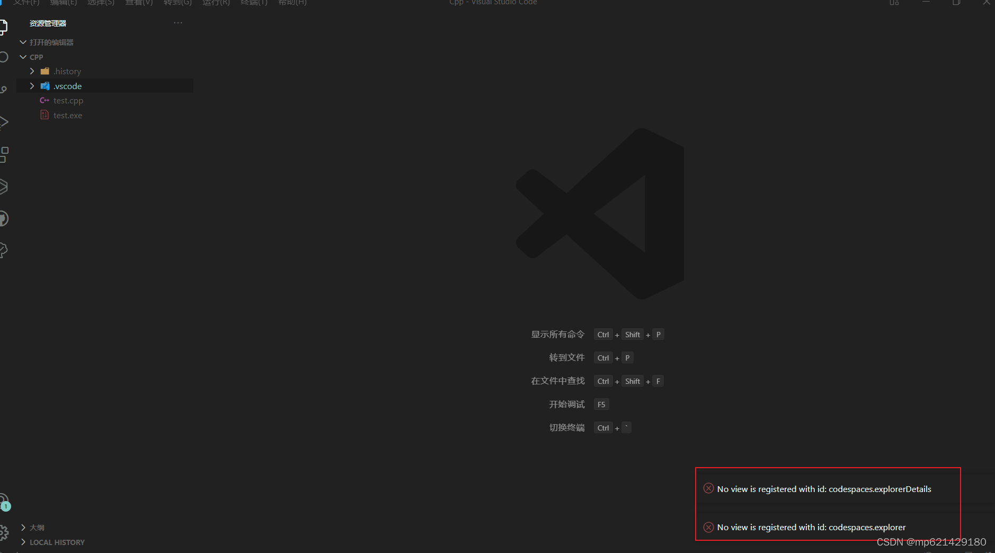Open the GitHub view in activity bar
Viewport: 995px width, 553px height.
point(3,218)
